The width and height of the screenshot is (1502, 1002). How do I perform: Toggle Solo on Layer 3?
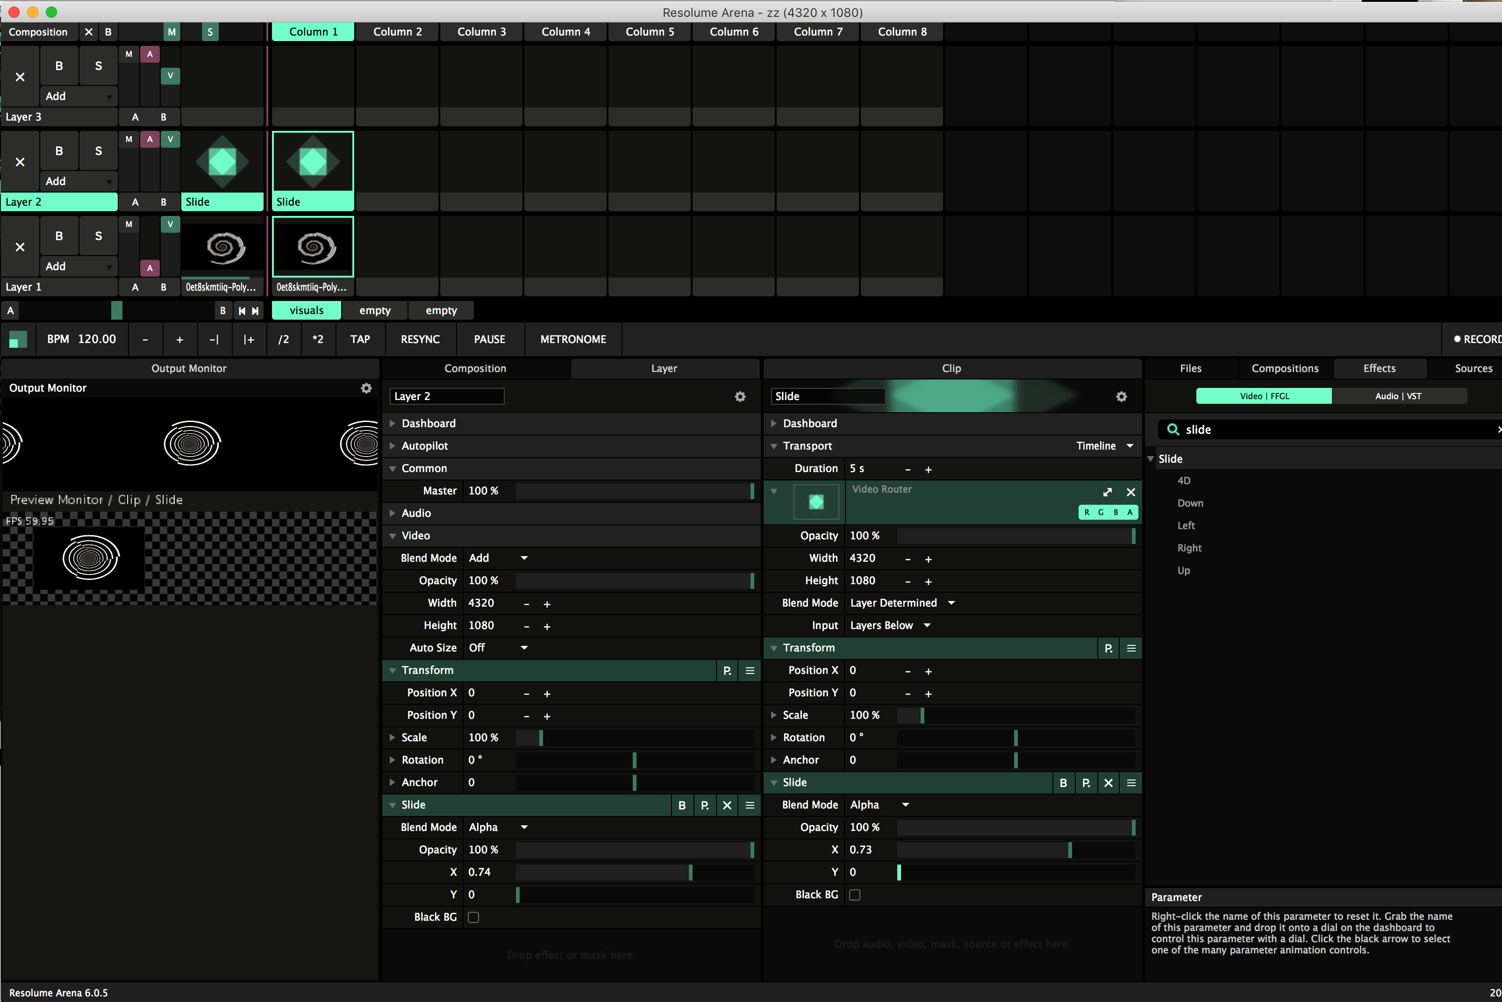[x=98, y=66]
